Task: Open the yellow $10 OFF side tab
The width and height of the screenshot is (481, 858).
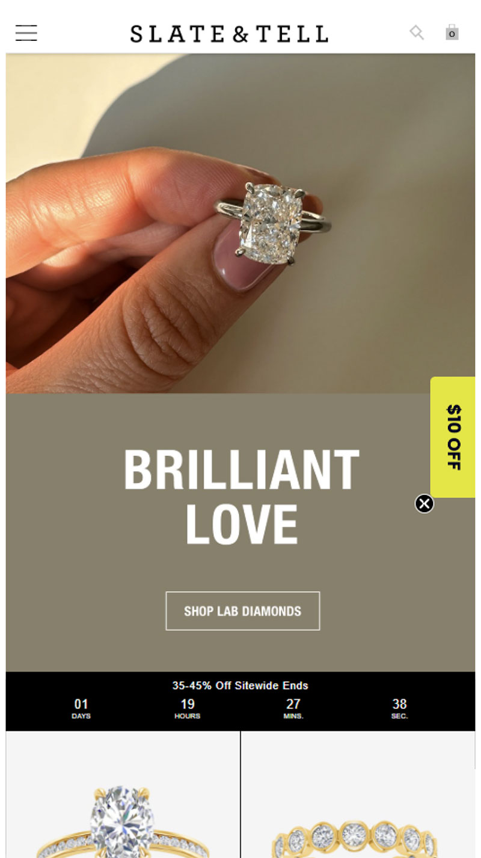Action: pos(453,437)
